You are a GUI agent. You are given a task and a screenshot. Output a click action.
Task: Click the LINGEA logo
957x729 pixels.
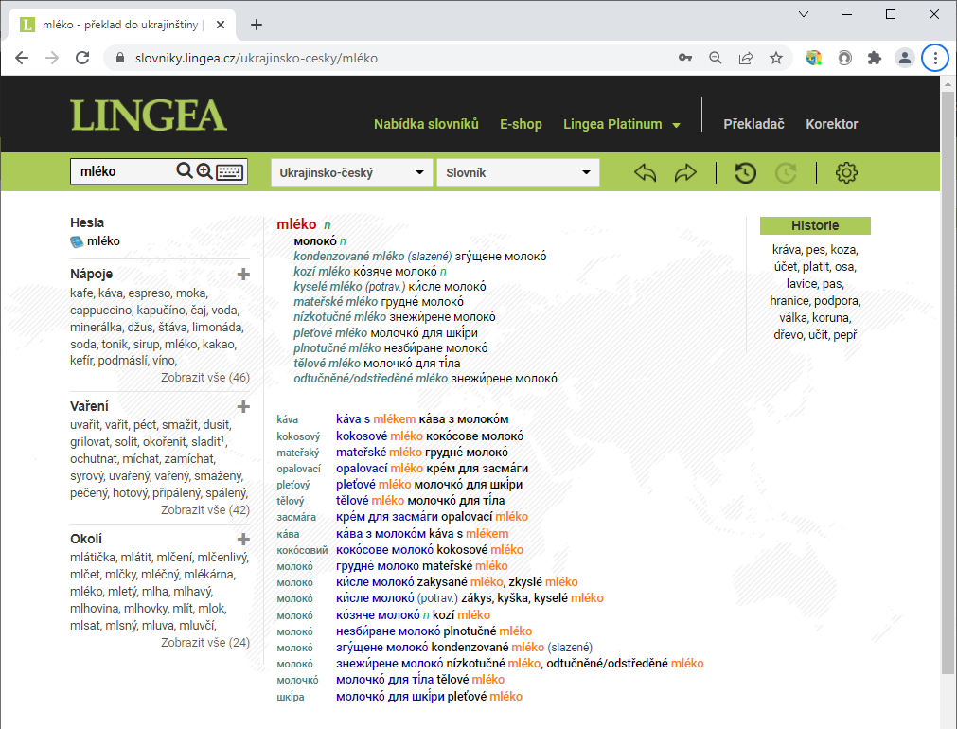coord(149,115)
